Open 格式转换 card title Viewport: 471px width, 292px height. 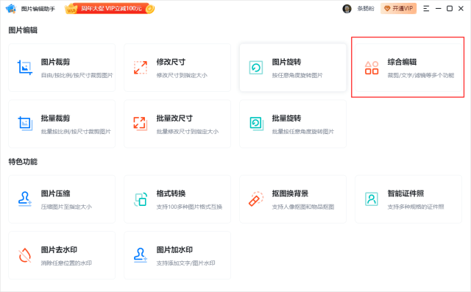[171, 193]
